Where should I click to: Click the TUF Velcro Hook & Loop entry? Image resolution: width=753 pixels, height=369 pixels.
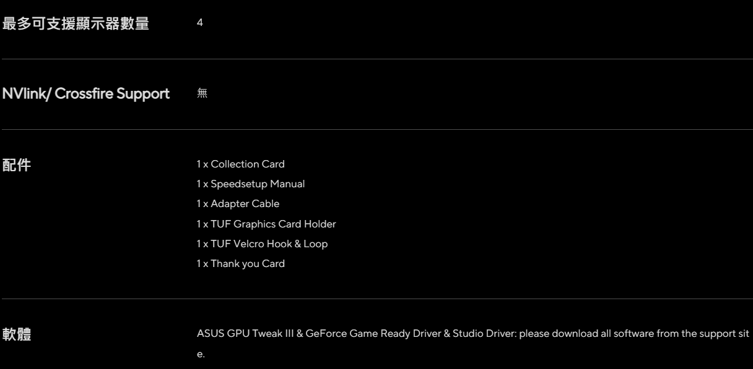(x=262, y=244)
